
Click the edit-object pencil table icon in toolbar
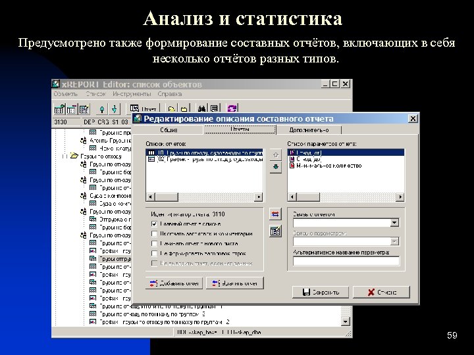pyautogui.click(x=84, y=109)
